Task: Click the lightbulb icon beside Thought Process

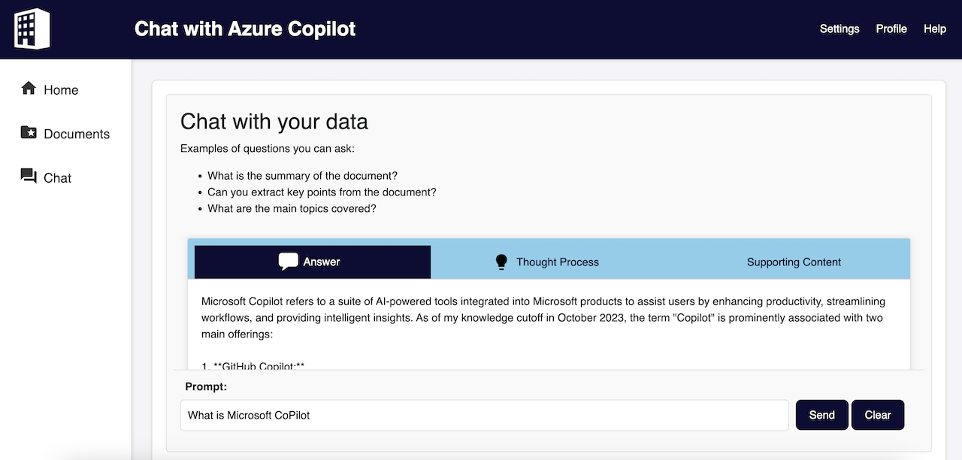Action: coord(501,262)
